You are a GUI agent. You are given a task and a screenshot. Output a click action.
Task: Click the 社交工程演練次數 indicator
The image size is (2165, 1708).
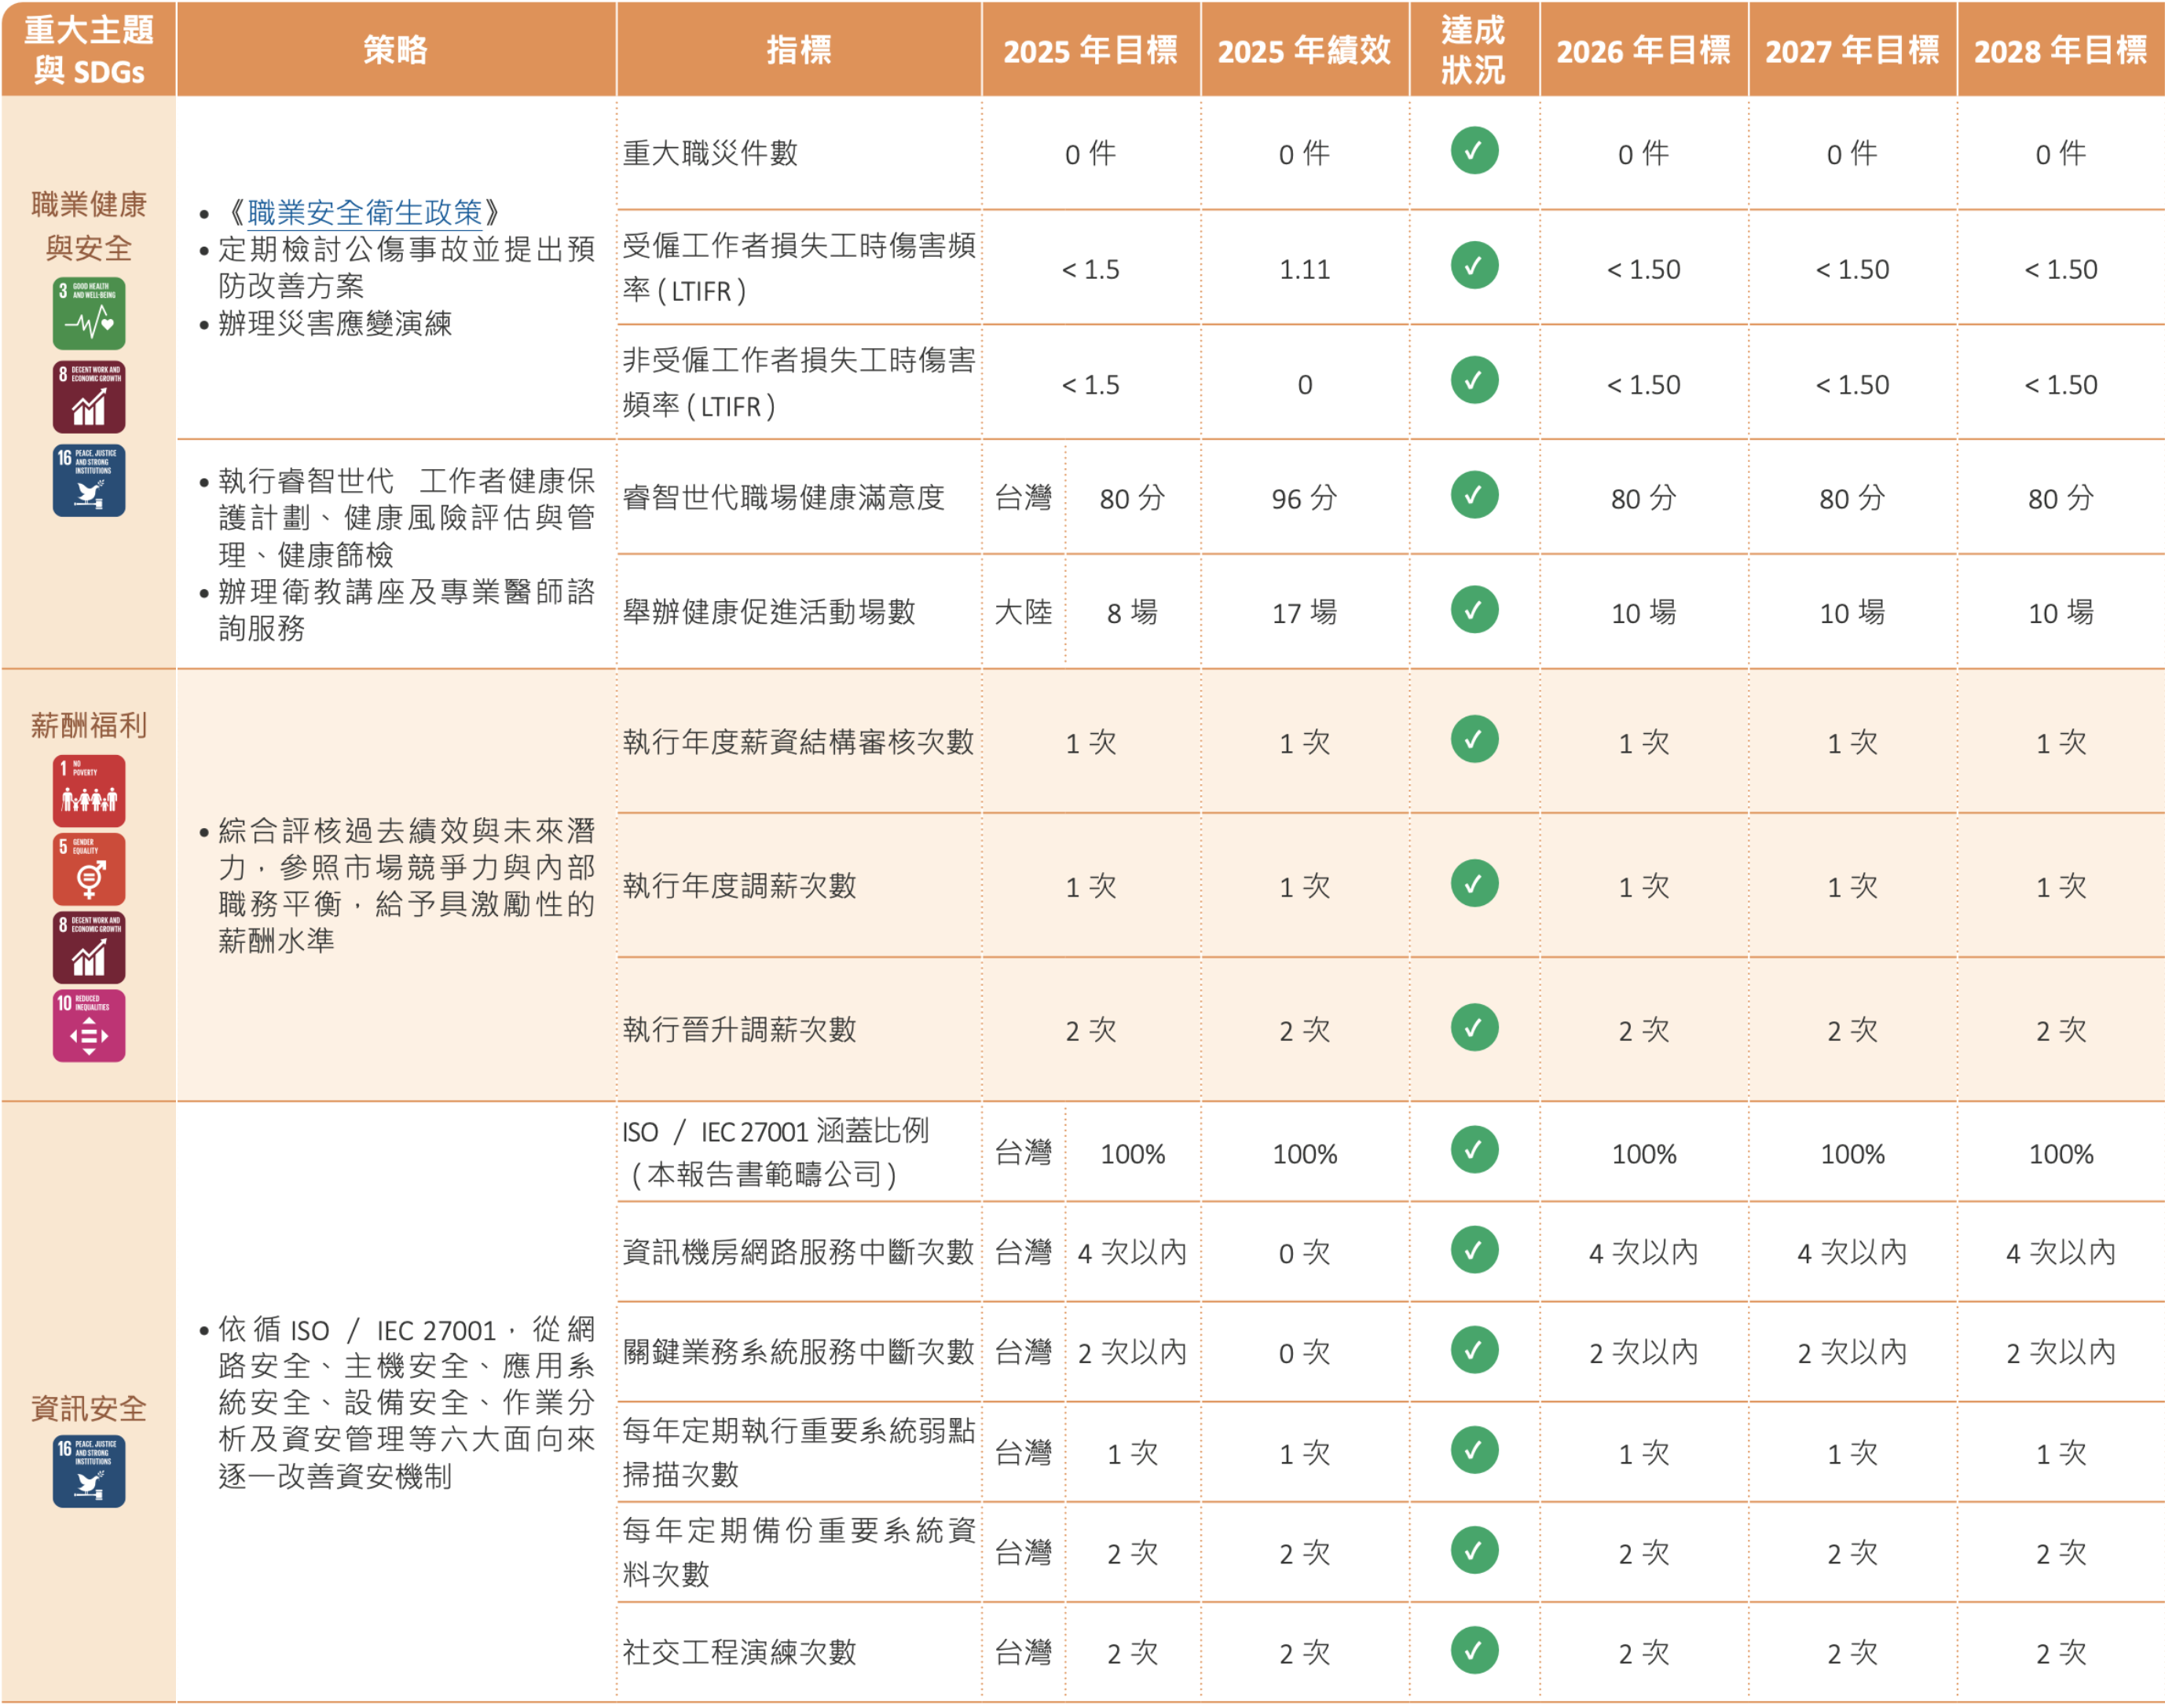click(740, 1652)
